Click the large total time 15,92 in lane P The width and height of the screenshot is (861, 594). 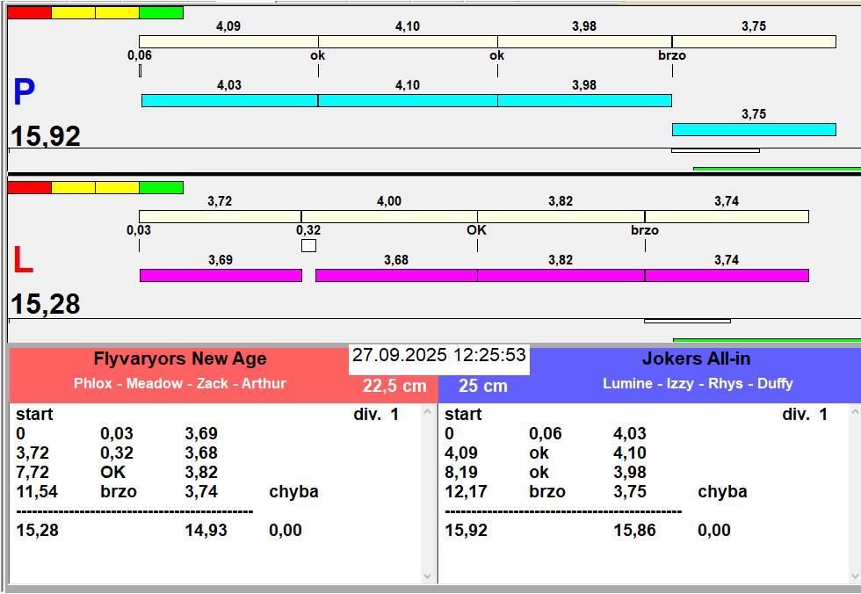pyautogui.click(x=46, y=136)
